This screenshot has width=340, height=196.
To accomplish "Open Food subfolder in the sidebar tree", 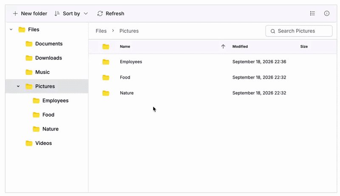I will 47,115.
